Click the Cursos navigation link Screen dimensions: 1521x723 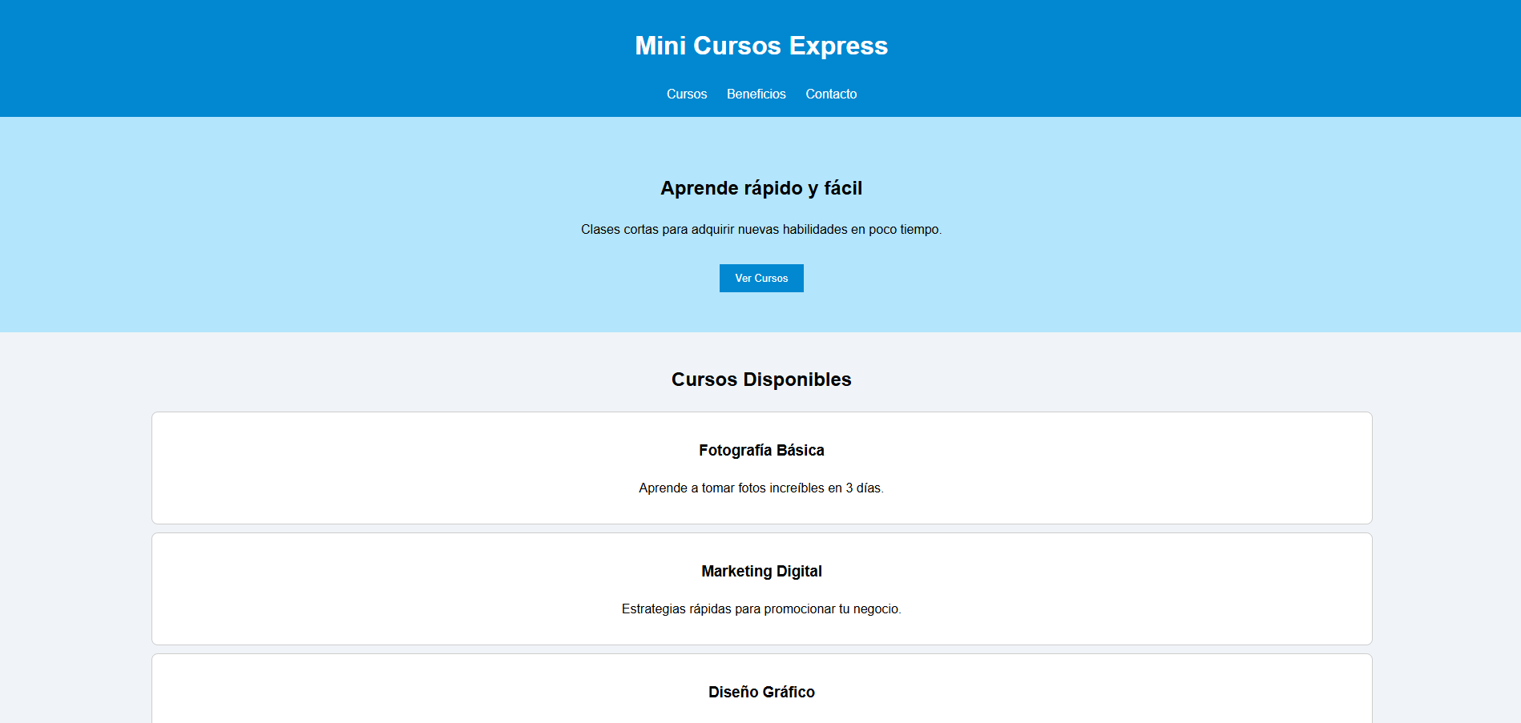pyautogui.click(x=687, y=94)
